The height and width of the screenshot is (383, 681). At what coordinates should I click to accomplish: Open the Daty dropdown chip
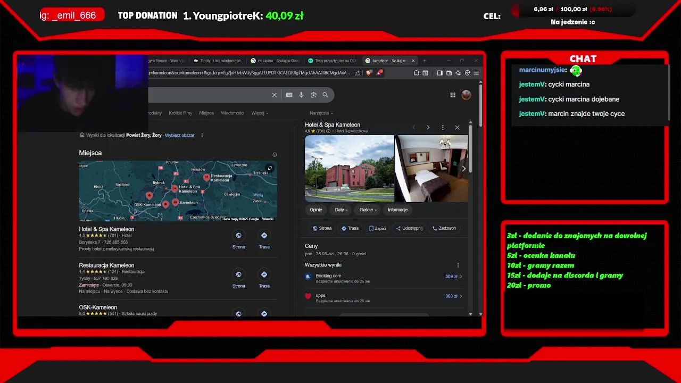[342, 210]
